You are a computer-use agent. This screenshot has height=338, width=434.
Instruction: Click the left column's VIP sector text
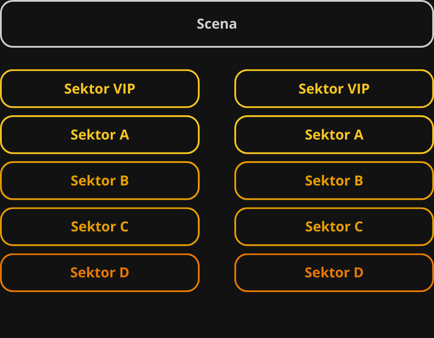coord(100,89)
